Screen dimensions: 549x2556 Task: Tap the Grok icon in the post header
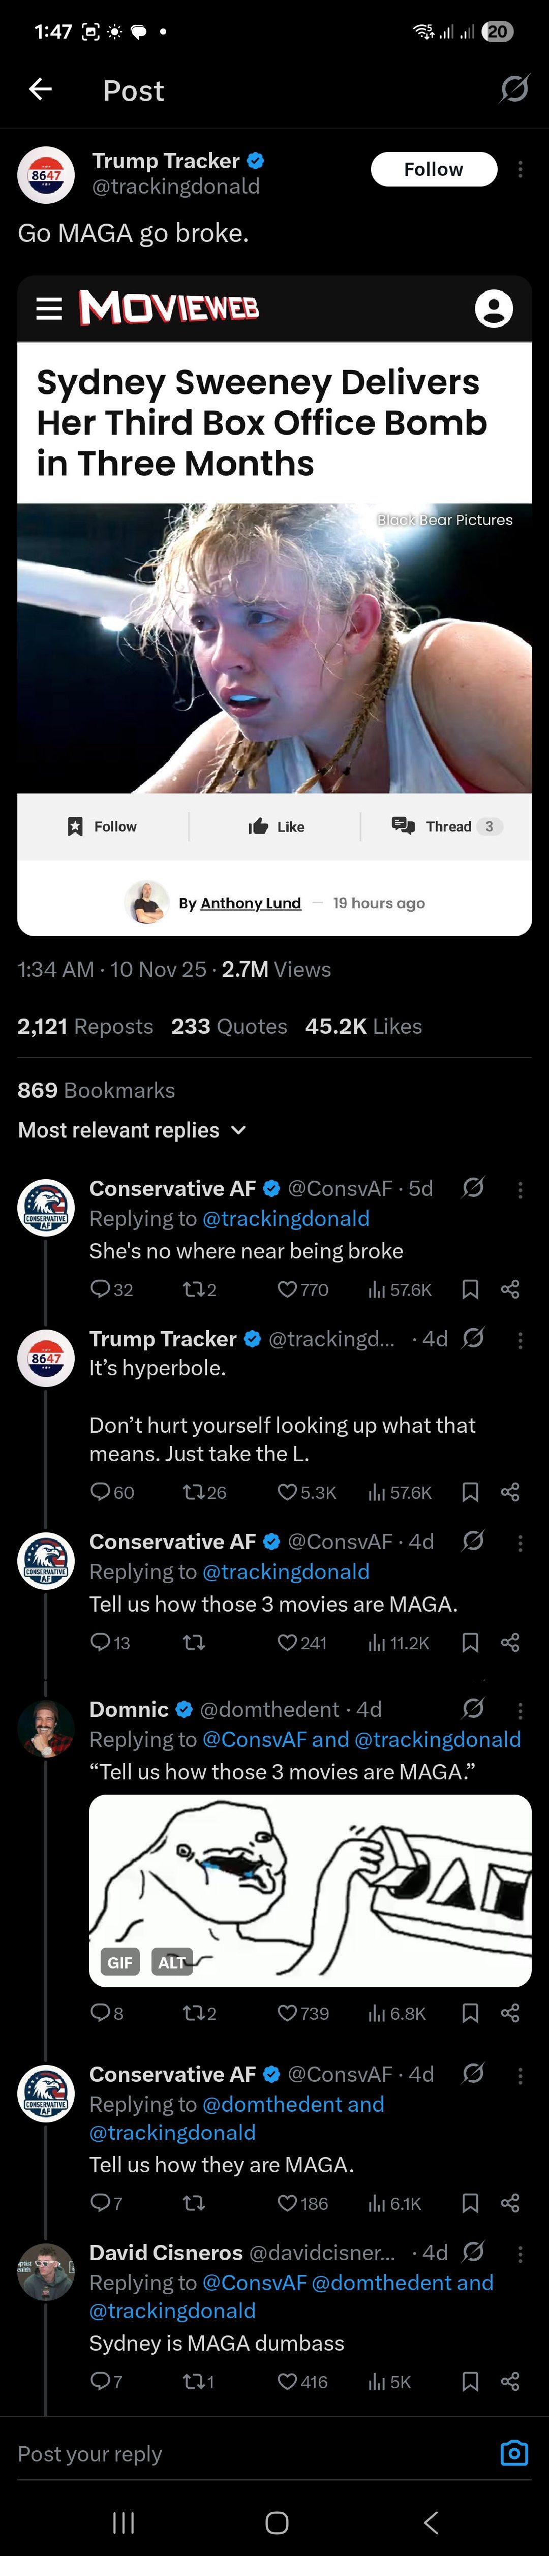coord(513,90)
